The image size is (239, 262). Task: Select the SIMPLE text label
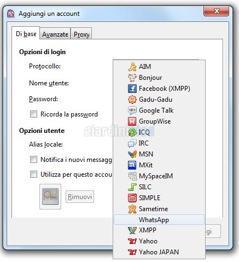pyautogui.click(x=149, y=198)
